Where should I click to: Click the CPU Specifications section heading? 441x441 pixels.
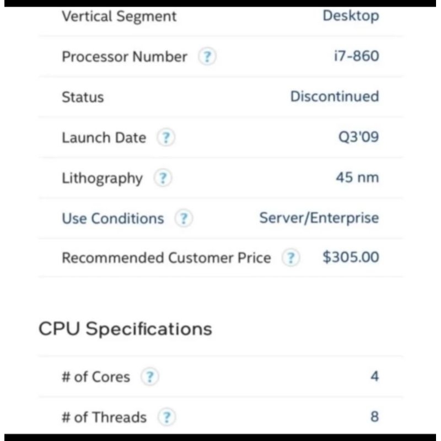125,329
